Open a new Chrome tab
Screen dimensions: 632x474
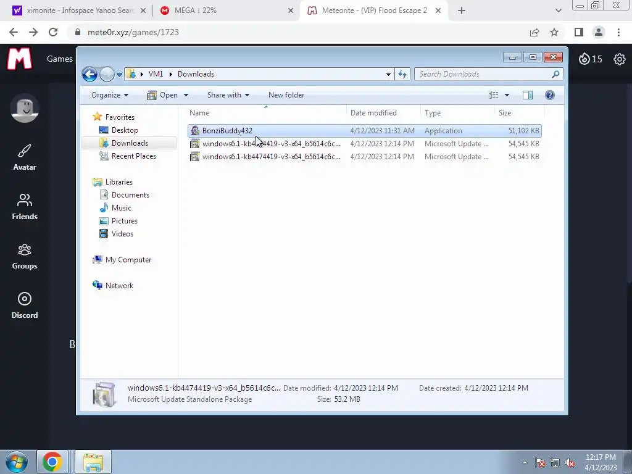point(462,11)
